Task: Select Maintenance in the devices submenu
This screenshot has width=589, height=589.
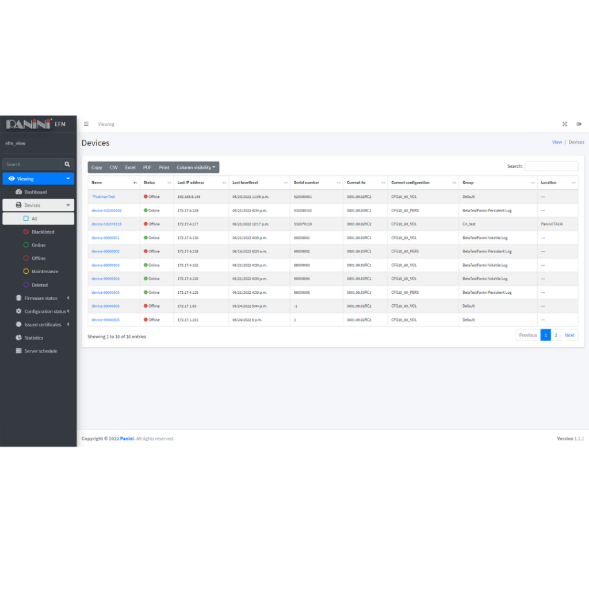Action: pyautogui.click(x=45, y=272)
